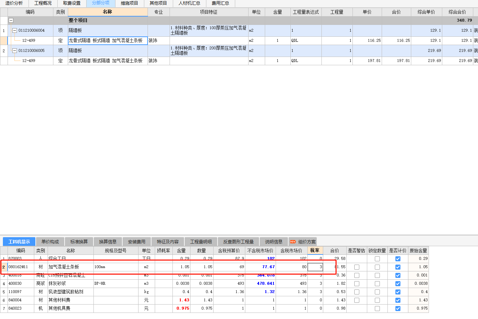Open the 单价构成 bottom tab

point(50,242)
